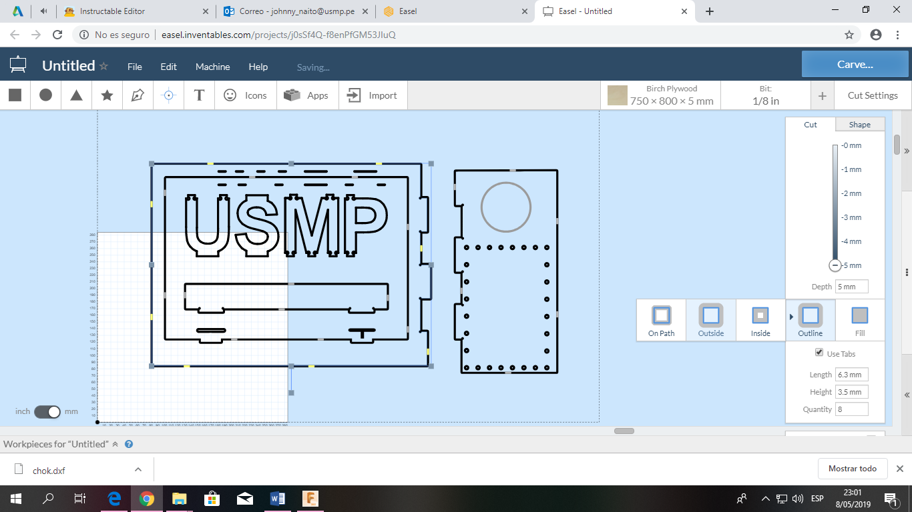Open the 1/8 in Bit selector

point(766,95)
